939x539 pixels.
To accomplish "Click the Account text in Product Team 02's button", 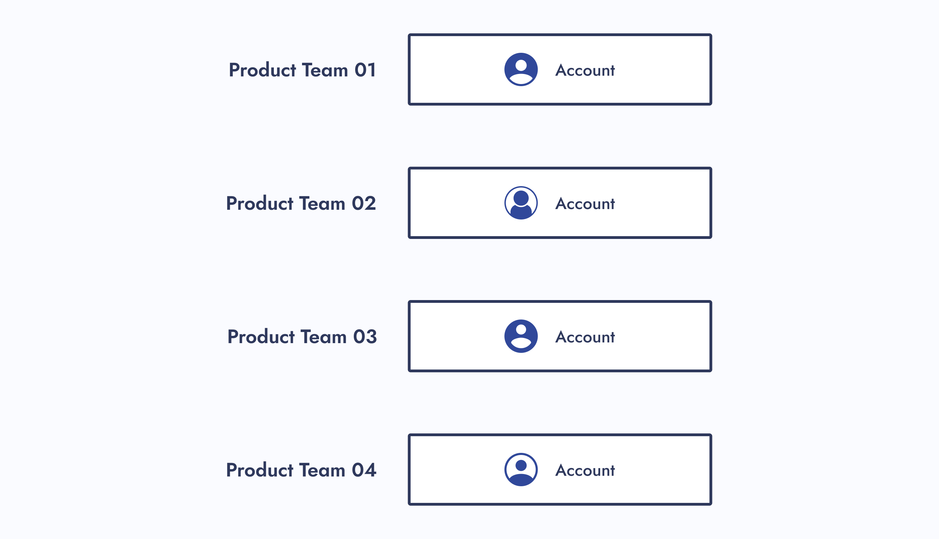I will [x=585, y=204].
